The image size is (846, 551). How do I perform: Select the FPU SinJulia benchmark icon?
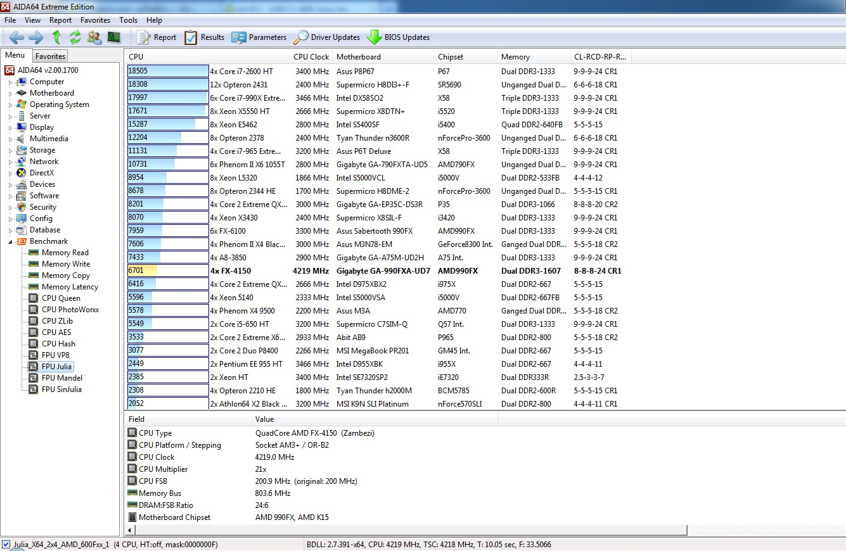[x=34, y=389]
